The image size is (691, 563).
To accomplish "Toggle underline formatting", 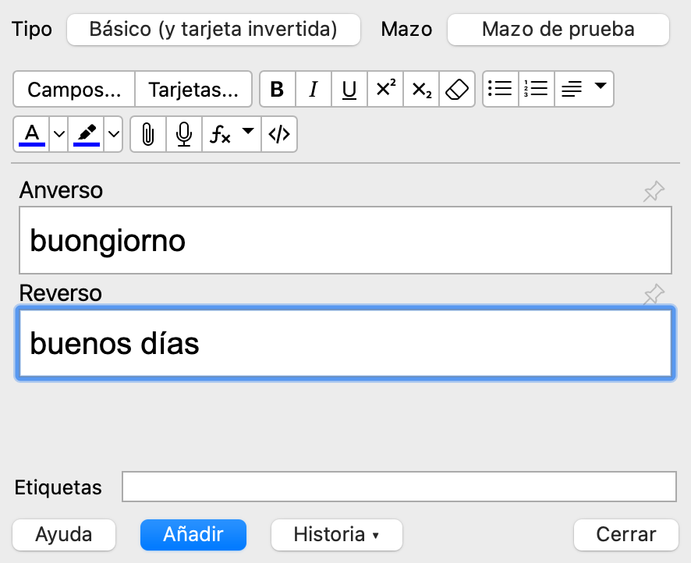I will [349, 89].
